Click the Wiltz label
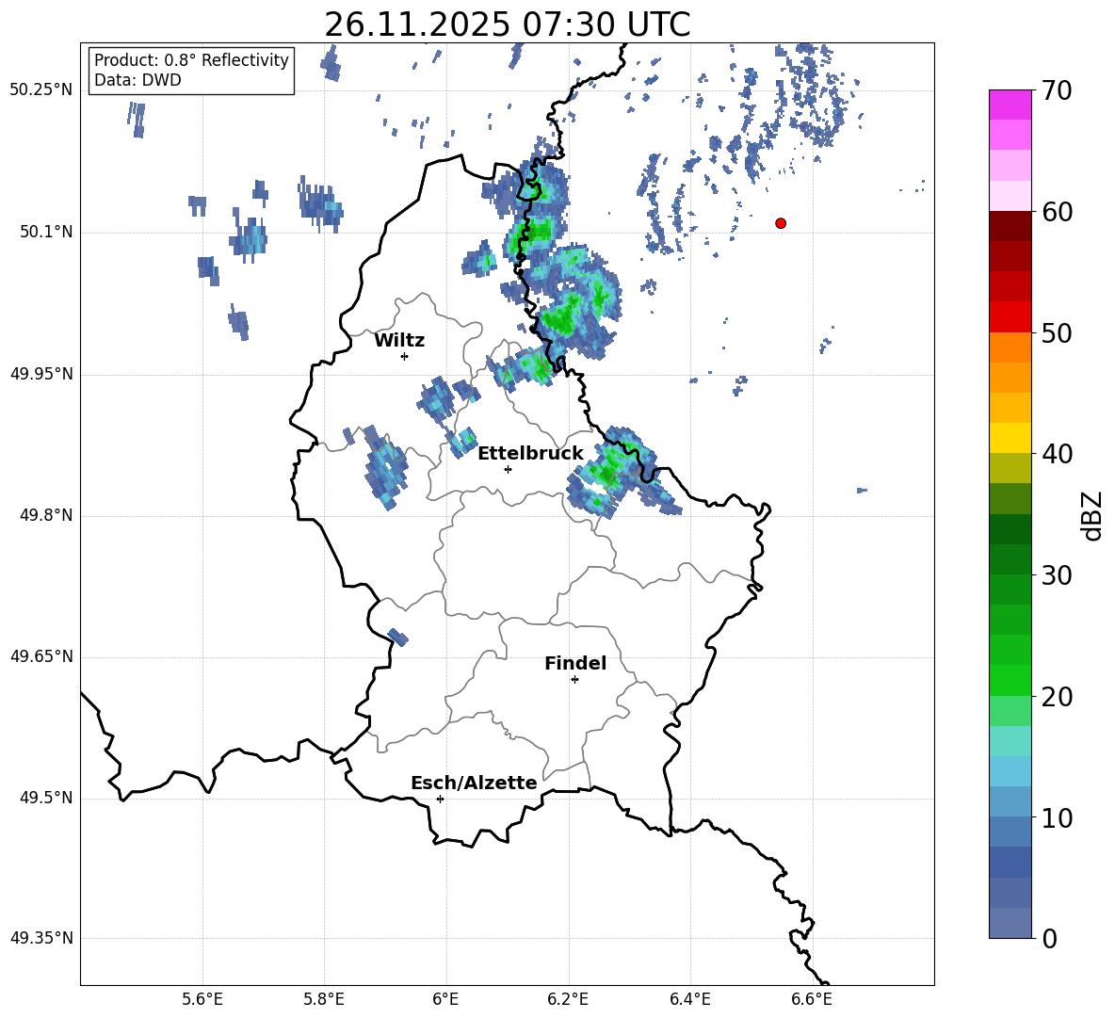The width and height of the screenshot is (1115, 1018). 399,341
